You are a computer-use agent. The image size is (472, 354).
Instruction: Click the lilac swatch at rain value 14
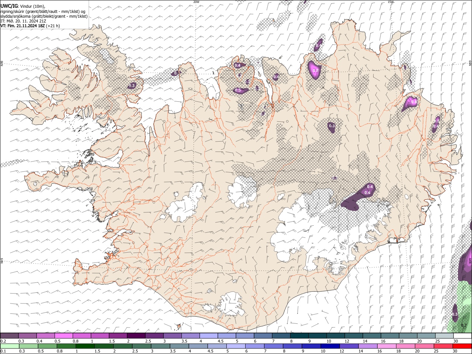(367, 346)
